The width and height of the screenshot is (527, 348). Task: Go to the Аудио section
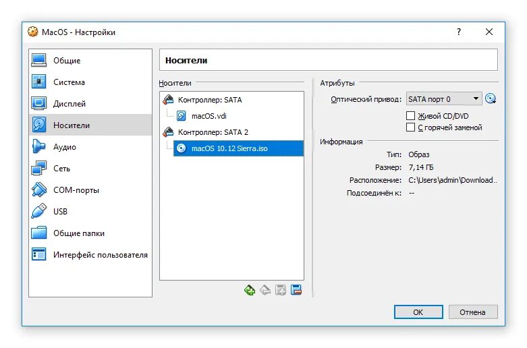point(90,147)
